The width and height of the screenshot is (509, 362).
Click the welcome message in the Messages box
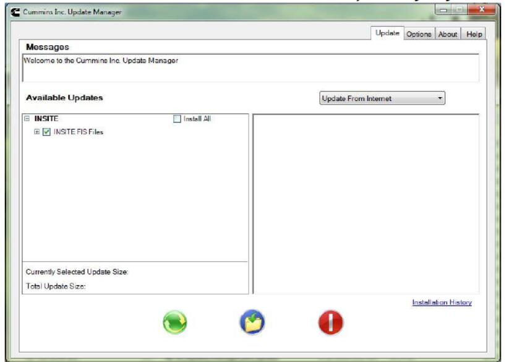[101, 61]
